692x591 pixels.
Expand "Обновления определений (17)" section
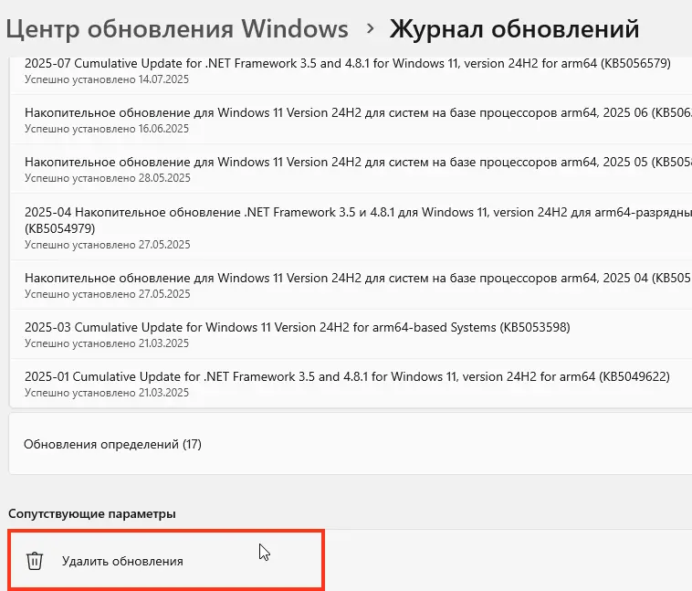click(x=112, y=445)
